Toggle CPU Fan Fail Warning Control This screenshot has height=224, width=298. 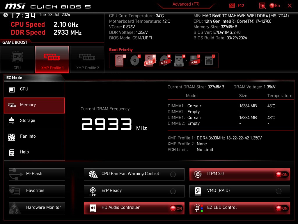point(134,174)
